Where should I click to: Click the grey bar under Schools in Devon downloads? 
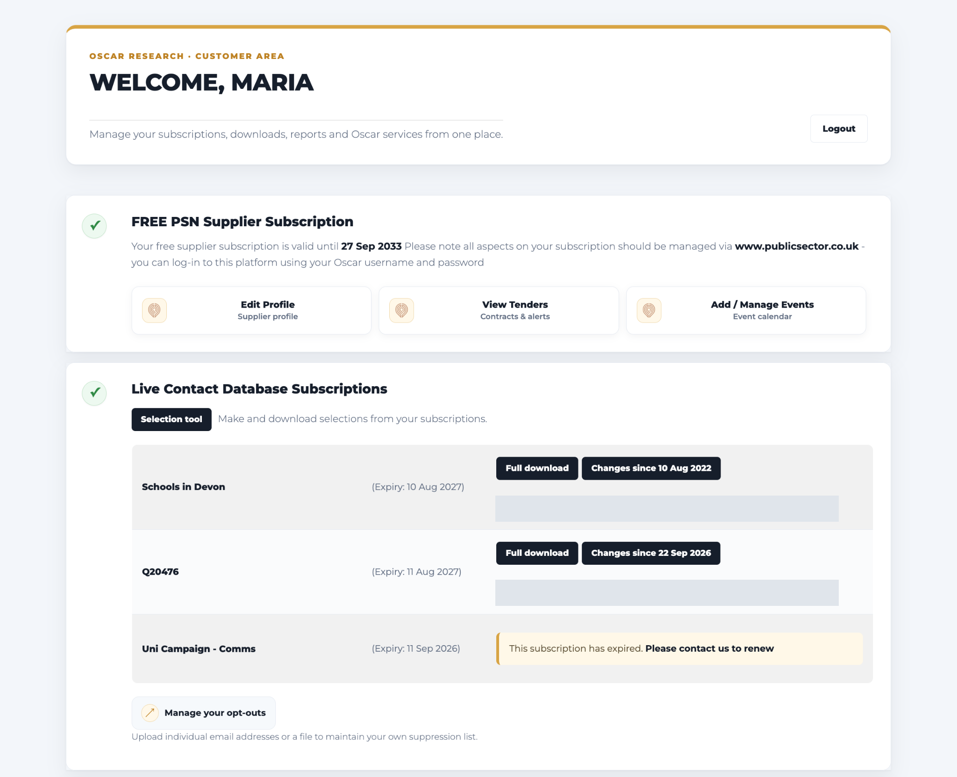667,509
